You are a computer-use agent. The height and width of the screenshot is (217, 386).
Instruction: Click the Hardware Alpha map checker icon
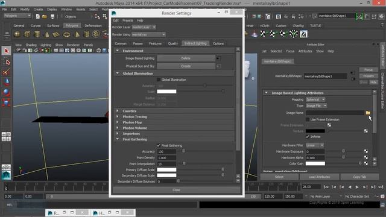366,157
